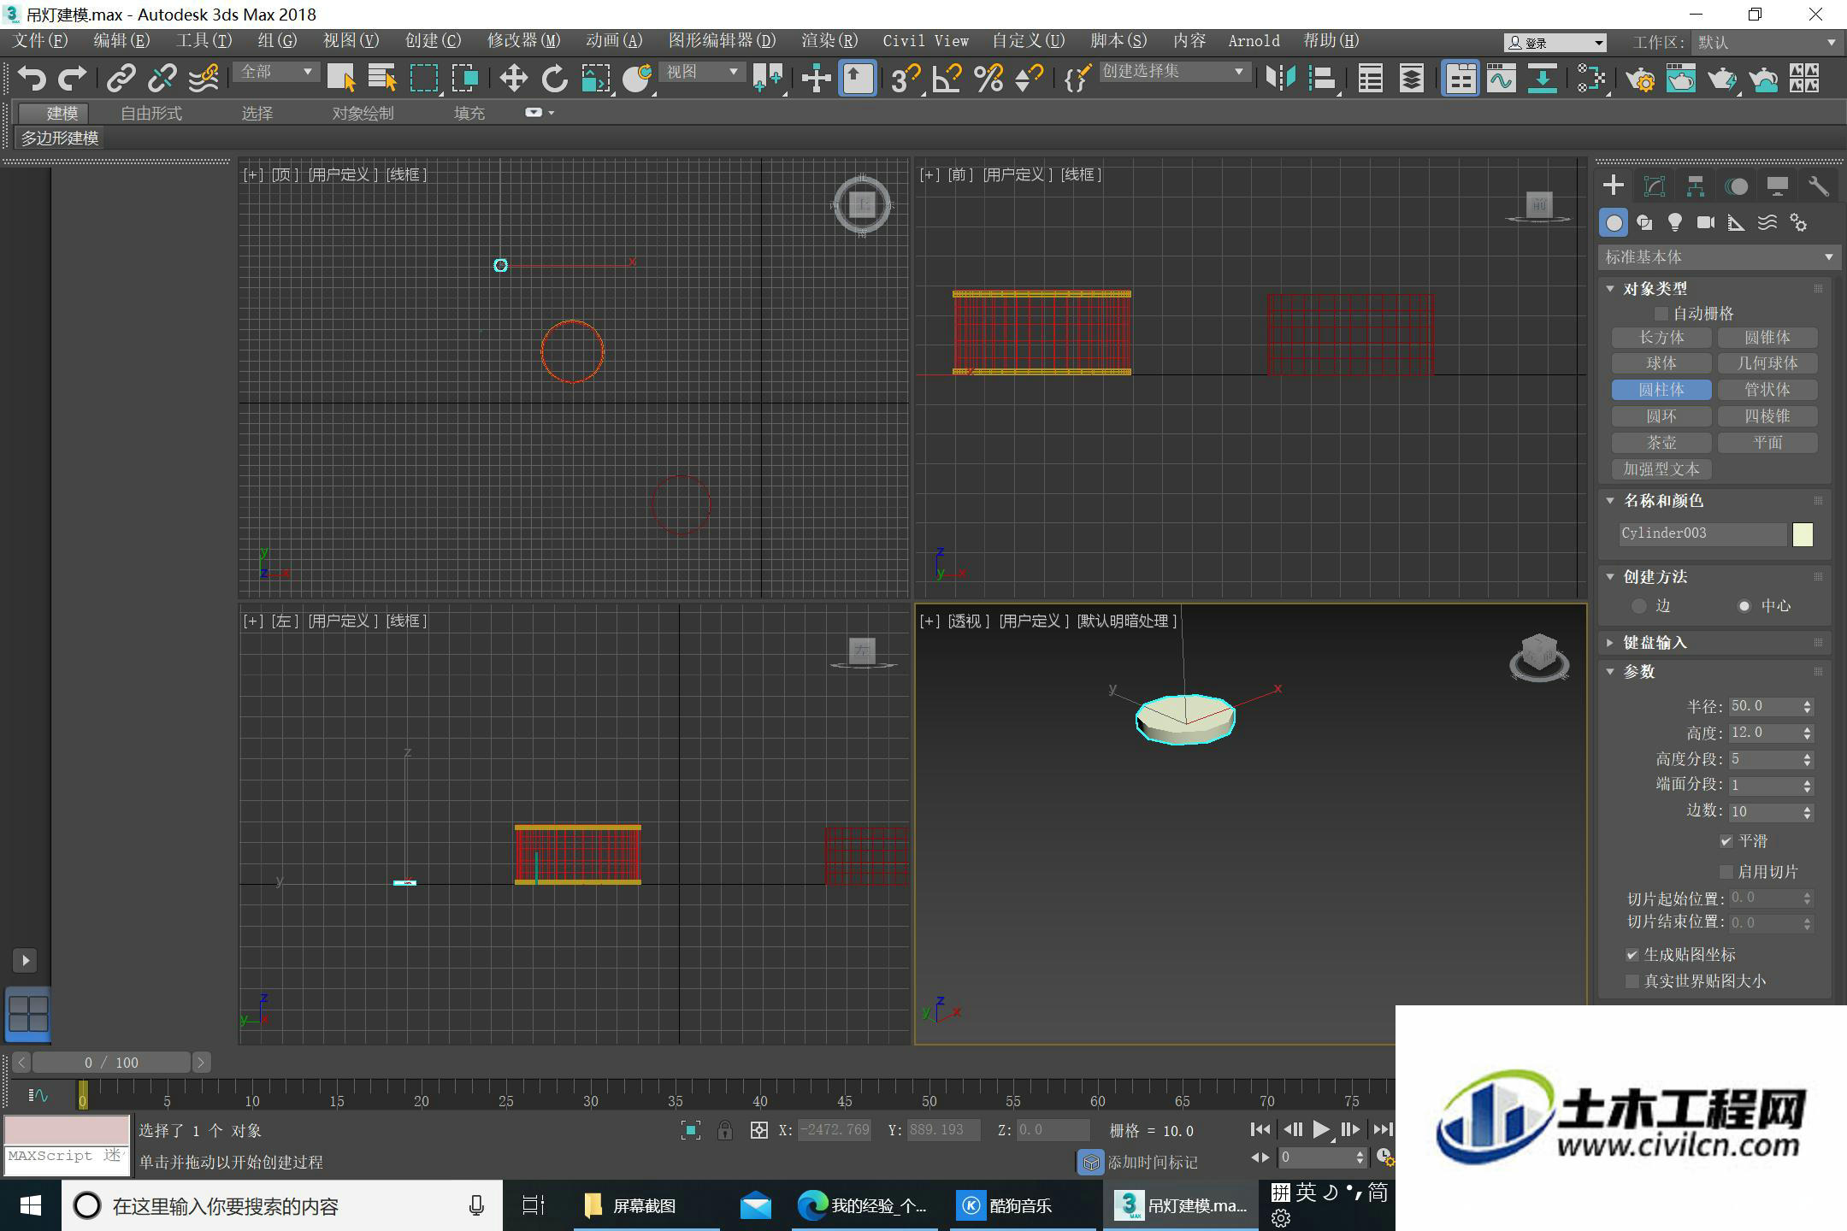Click the selection lock toggle icon

click(724, 1130)
